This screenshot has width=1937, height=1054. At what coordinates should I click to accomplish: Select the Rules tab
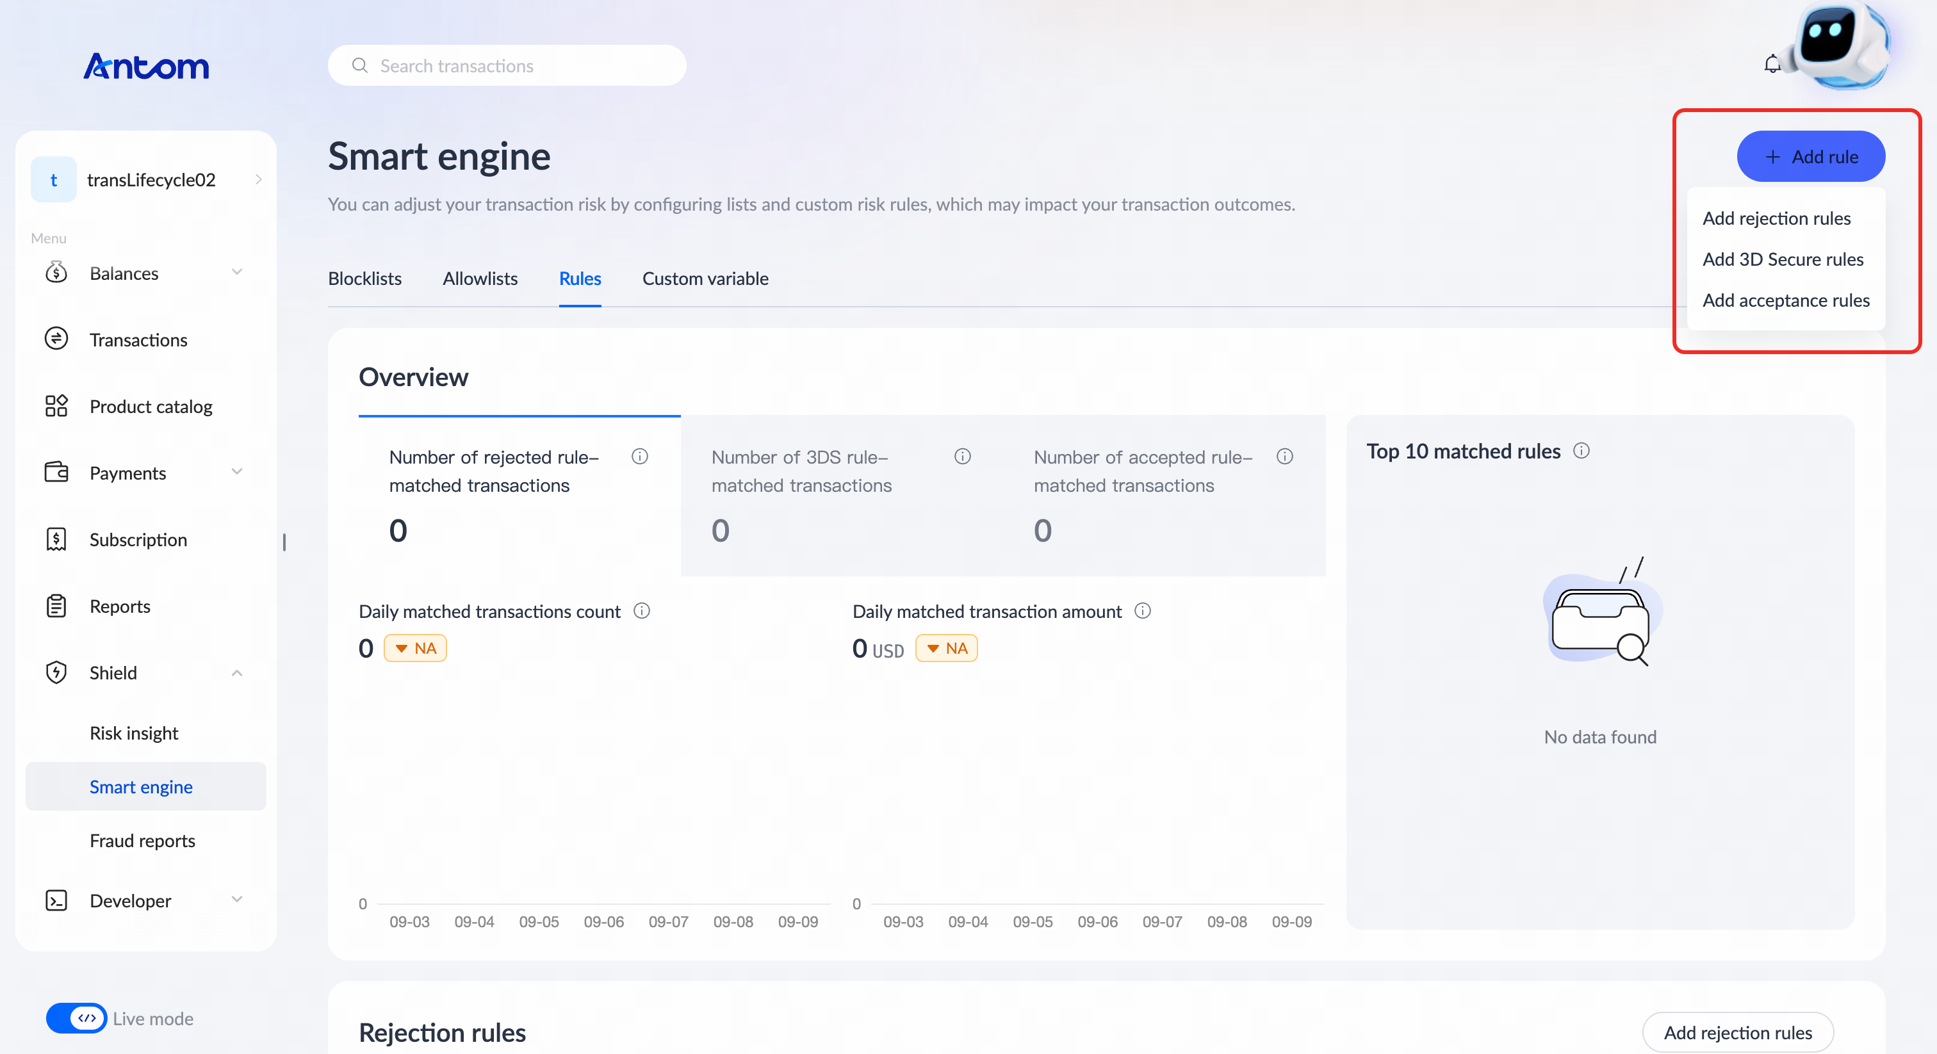tap(580, 279)
